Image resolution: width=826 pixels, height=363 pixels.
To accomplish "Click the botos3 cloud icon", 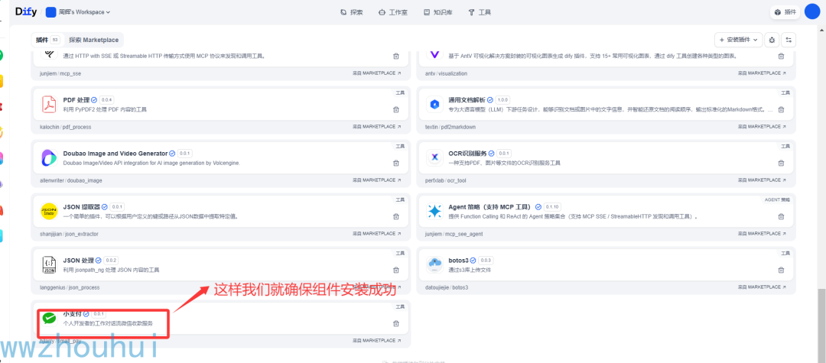I will tap(434, 264).
